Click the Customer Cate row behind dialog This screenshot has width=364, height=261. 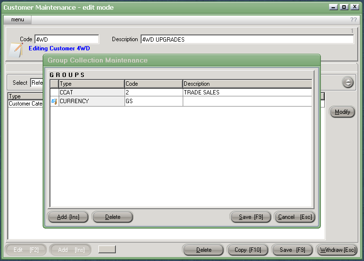pos(26,104)
